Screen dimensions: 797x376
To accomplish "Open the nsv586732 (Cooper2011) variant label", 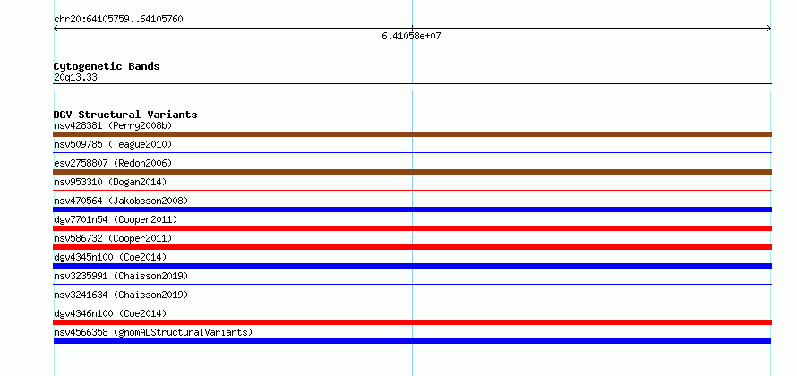I will tap(113, 238).
